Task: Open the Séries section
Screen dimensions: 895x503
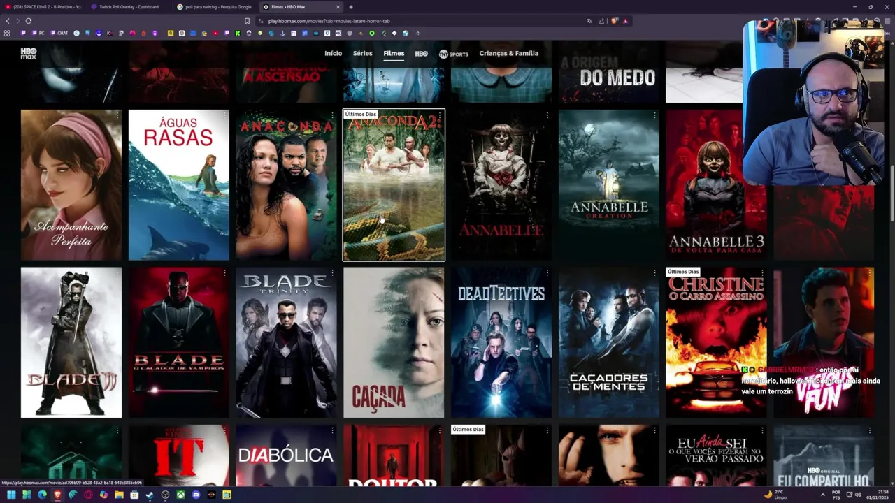Action: [x=363, y=53]
